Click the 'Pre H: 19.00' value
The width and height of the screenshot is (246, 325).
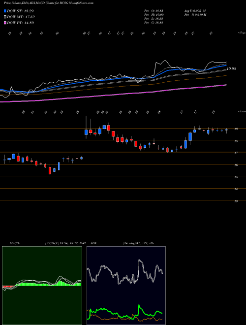pyautogui.click(x=154, y=15)
